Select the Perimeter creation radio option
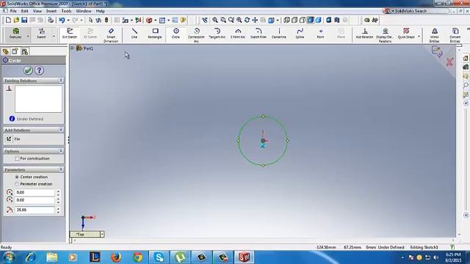 (17, 184)
